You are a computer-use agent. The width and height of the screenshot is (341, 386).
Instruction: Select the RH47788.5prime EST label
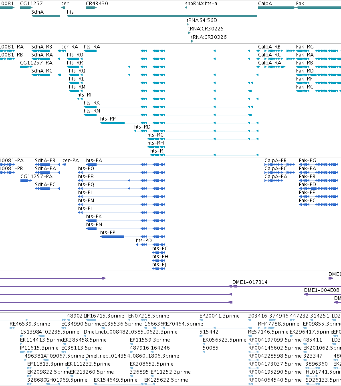pyautogui.click(x=278, y=324)
